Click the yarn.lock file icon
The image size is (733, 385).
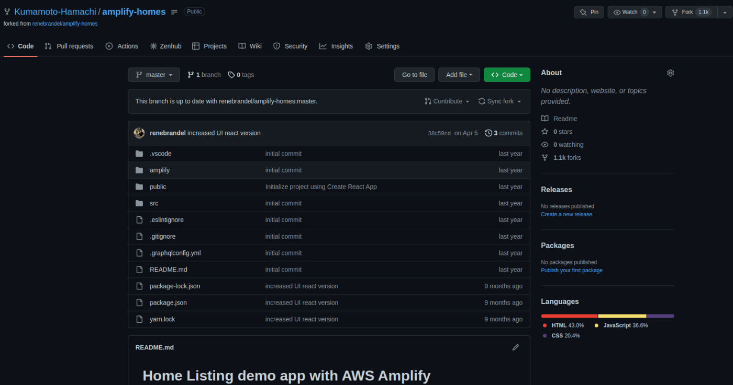(139, 319)
